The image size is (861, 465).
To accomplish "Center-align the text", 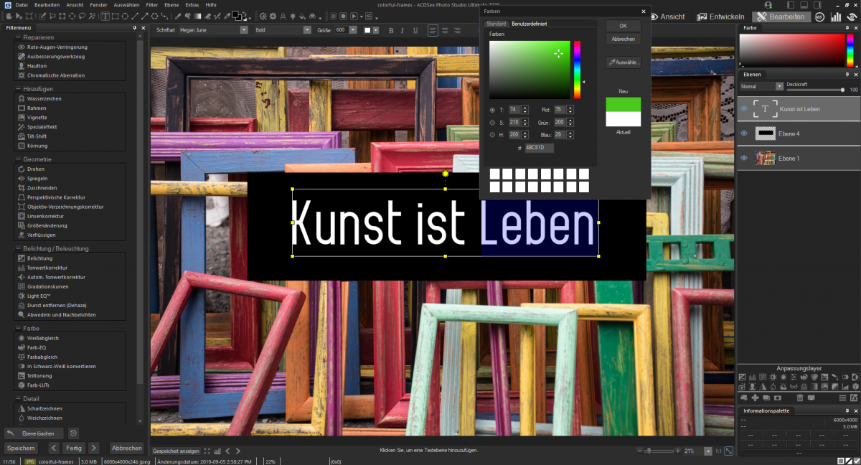I will click(x=446, y=30).
